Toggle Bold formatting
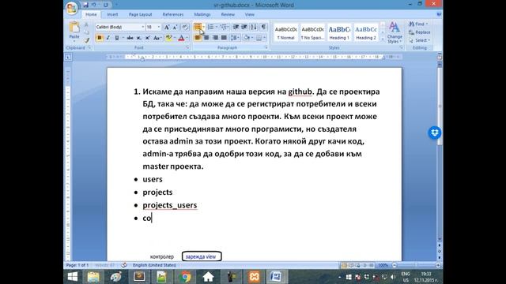Viewport: 506px width, 284px height. click(x=100, y=38)
